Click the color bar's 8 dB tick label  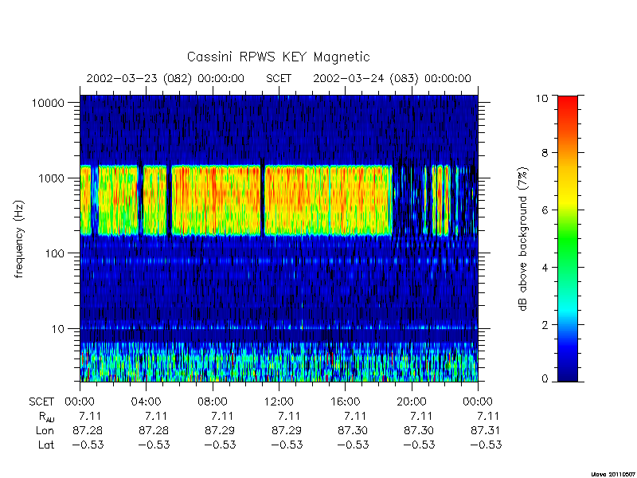click(545, 153)
